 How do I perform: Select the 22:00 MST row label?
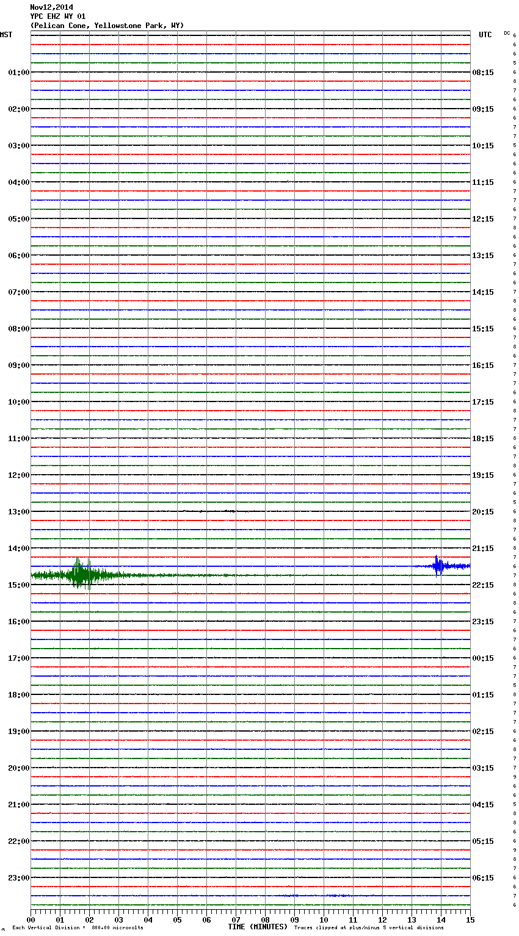pyautogui.click(x=19, y=841)
